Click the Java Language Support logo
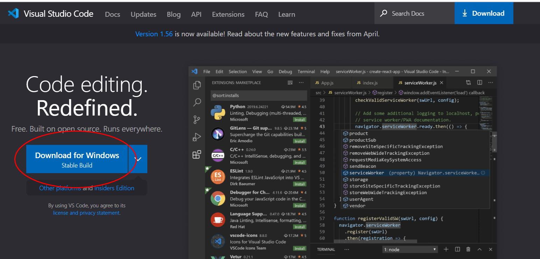 pyautogui.click(x=218, y=220)
